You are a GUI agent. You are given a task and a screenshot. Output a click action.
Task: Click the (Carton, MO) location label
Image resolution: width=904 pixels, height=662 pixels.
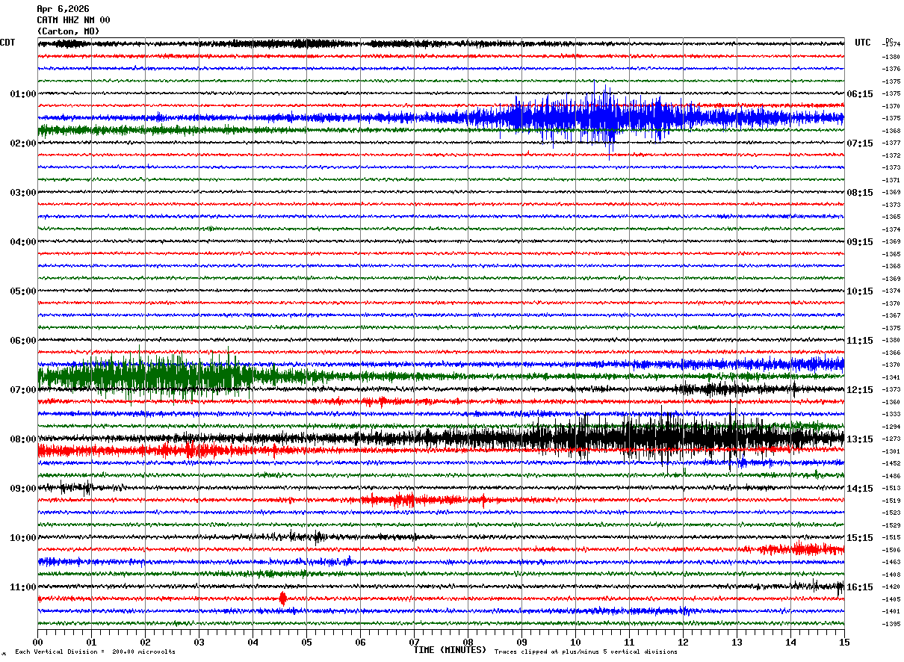[x=68, y=31]
